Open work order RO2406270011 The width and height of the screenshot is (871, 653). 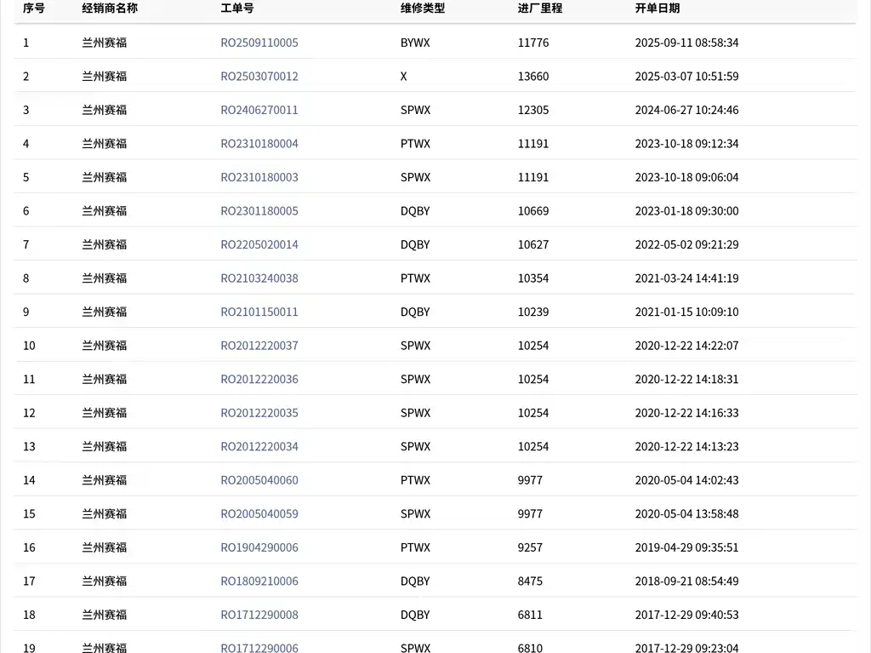(x=259, y=110)
